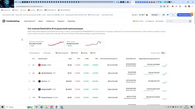This screenshot has width=195, height=109.
Task: Open the MetaMask fox extension
Action: [173, 6]
